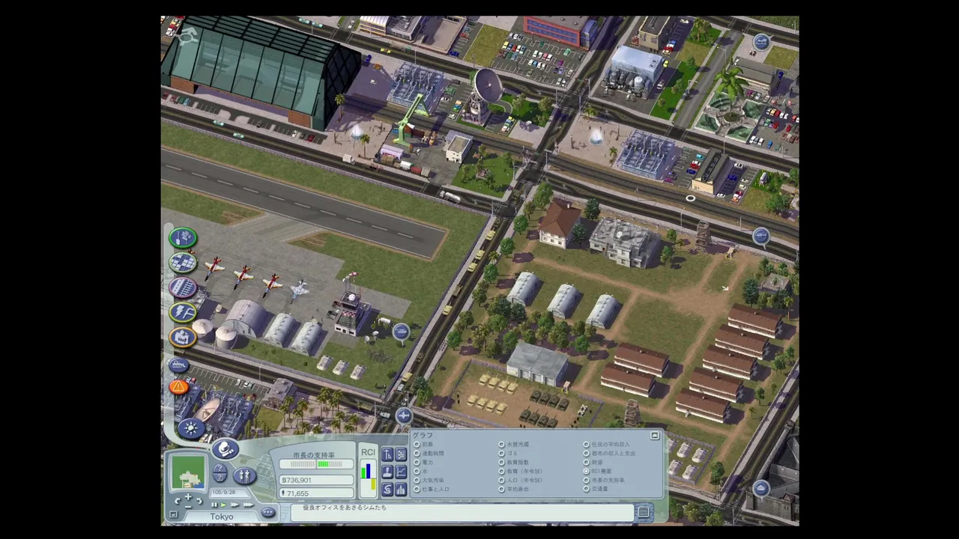This screenshot has width=959, height=539.
Task: Click the bar-chart skyline icon
Action: point(401,490)
